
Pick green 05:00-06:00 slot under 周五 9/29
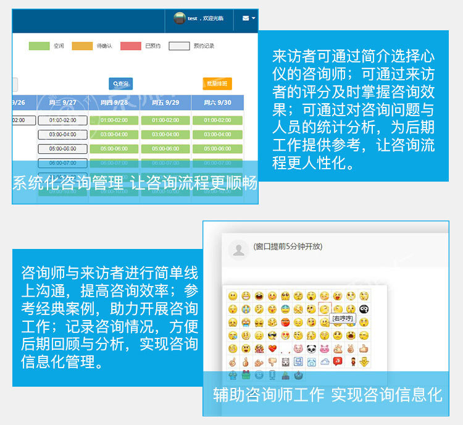[x=165, y=149]
